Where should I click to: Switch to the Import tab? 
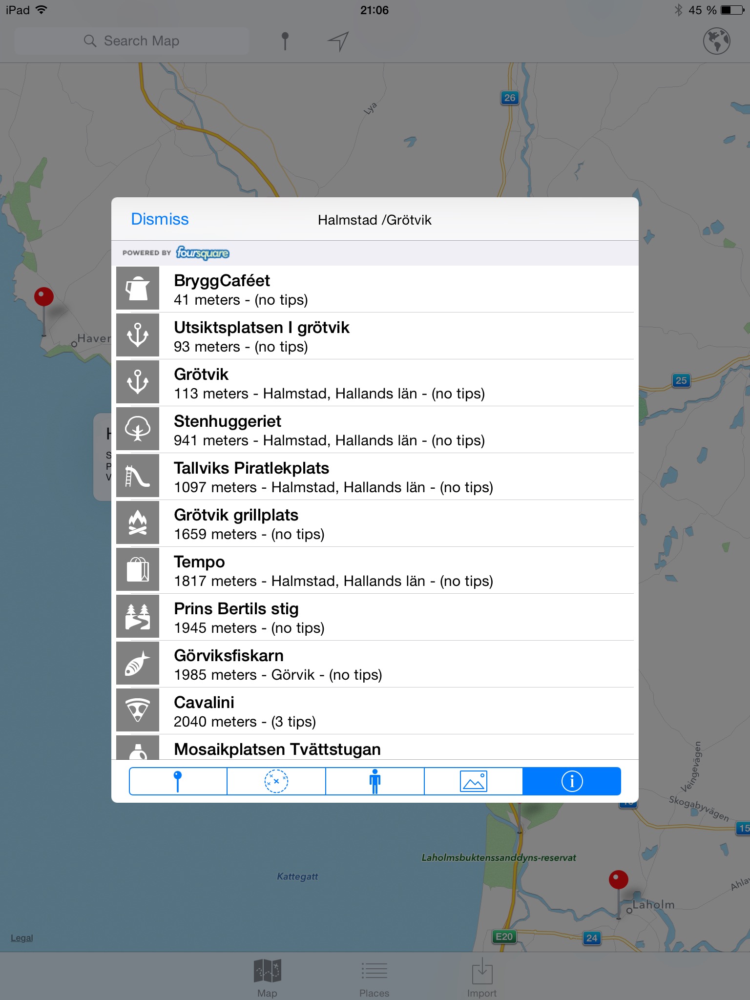coord(481,977)
